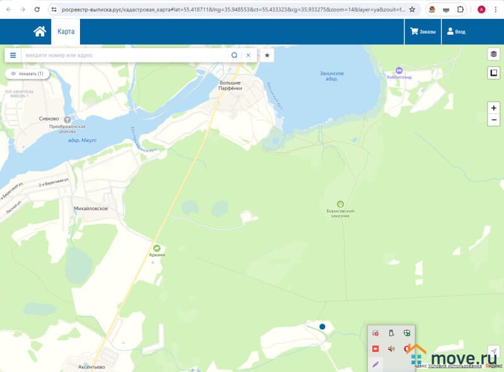Image resolution: width=504 pixels, height=372 pixels.
Task: Open the Arkaim place marker
Action: coord(156,248)
